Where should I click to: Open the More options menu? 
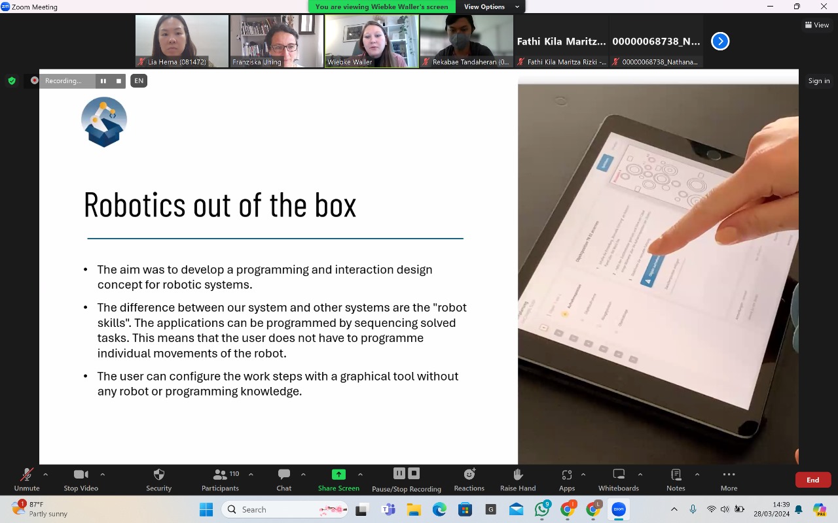tap(729, 479)
